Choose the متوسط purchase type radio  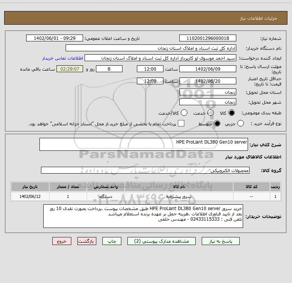point(217,123)
